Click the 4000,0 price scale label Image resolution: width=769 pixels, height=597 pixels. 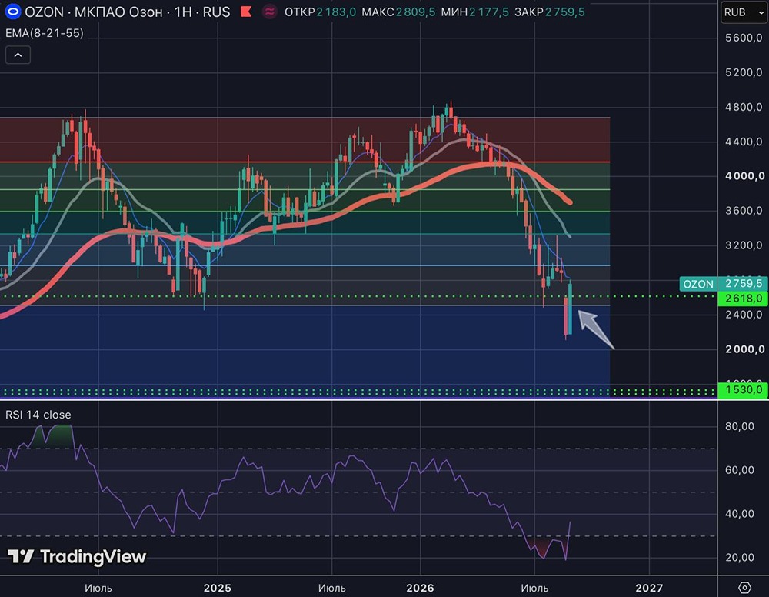744,175
